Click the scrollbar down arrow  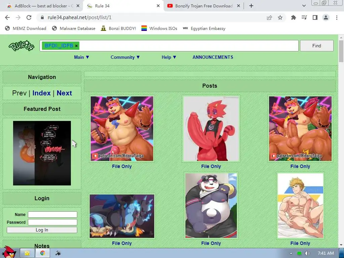(341, 245)
